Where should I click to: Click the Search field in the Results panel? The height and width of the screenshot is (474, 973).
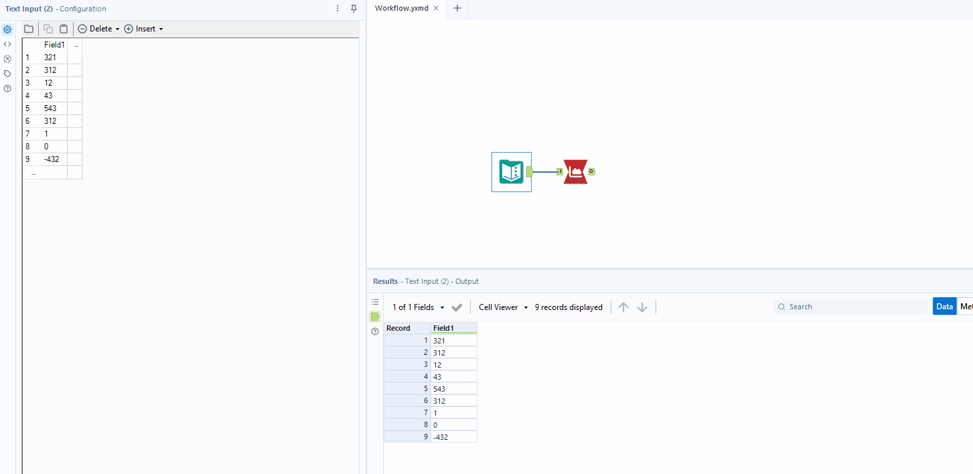pos(849,306)
